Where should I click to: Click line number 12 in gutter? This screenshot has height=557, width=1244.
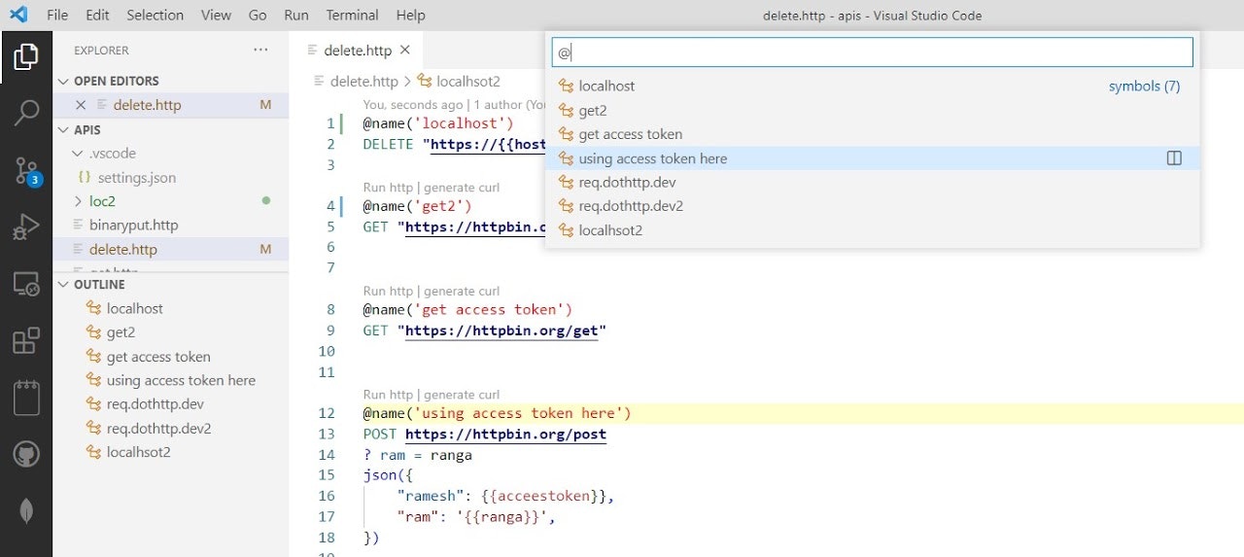[x=328, y=413]
